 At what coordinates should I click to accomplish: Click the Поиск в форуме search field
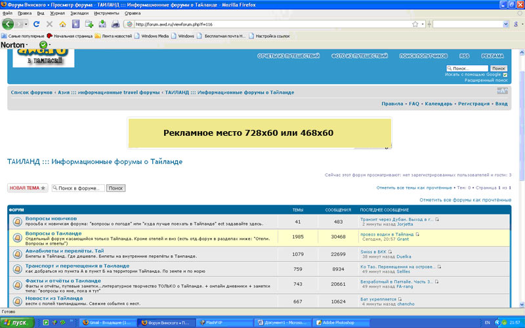click(78, 188)
